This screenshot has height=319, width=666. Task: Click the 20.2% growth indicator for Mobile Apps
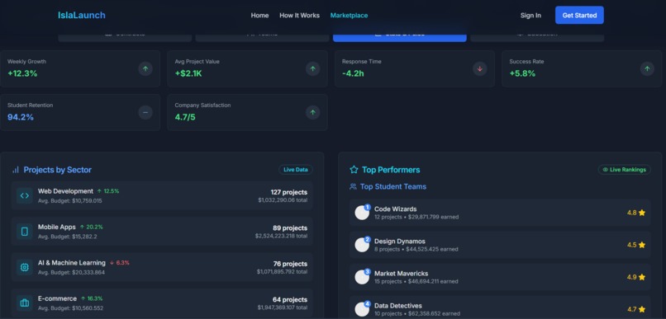click(92, 227)
